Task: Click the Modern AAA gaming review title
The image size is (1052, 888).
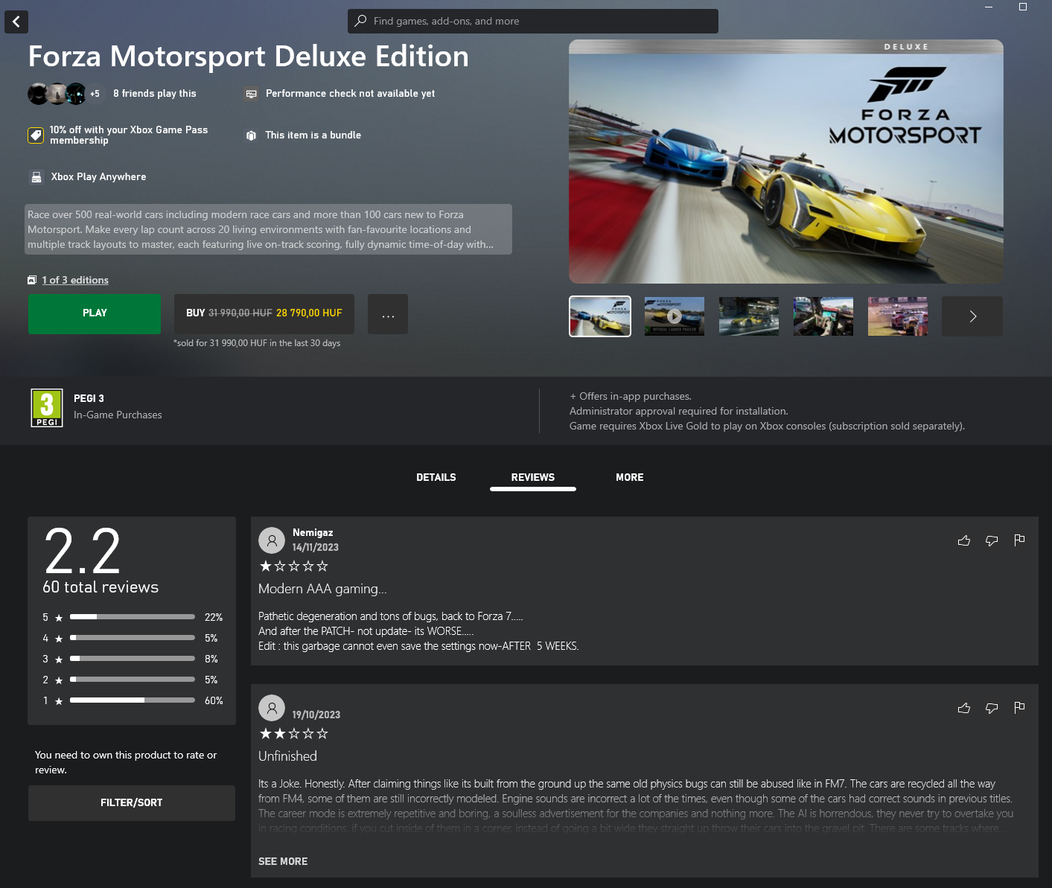Action: click(322, 589)
